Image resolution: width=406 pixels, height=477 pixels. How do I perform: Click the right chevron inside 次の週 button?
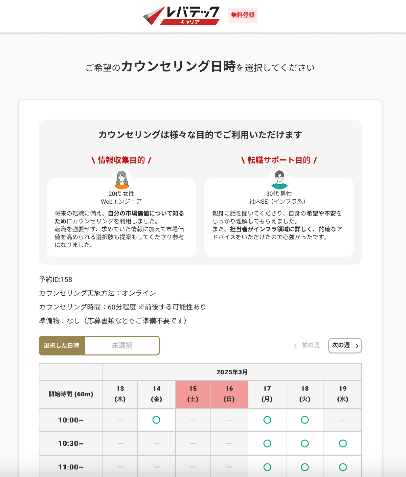click(356, 346)
